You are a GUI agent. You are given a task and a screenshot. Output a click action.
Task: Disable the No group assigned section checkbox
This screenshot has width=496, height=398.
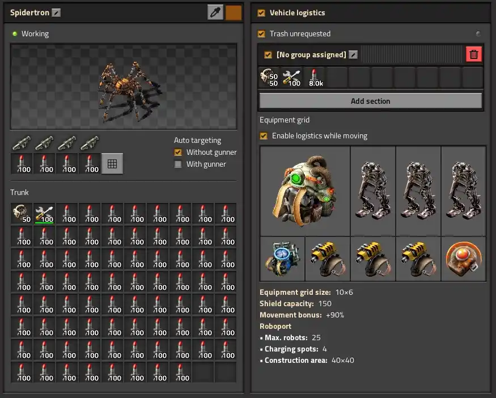[268, 55]
